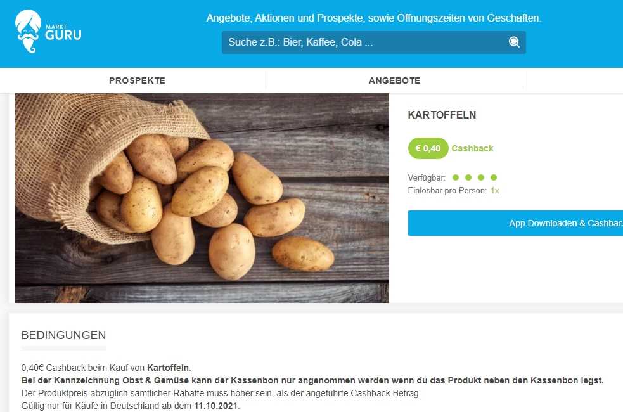The width and height of the screenshot is (623, 412).
Task: Open the Angebote tab
Action: 395,80
